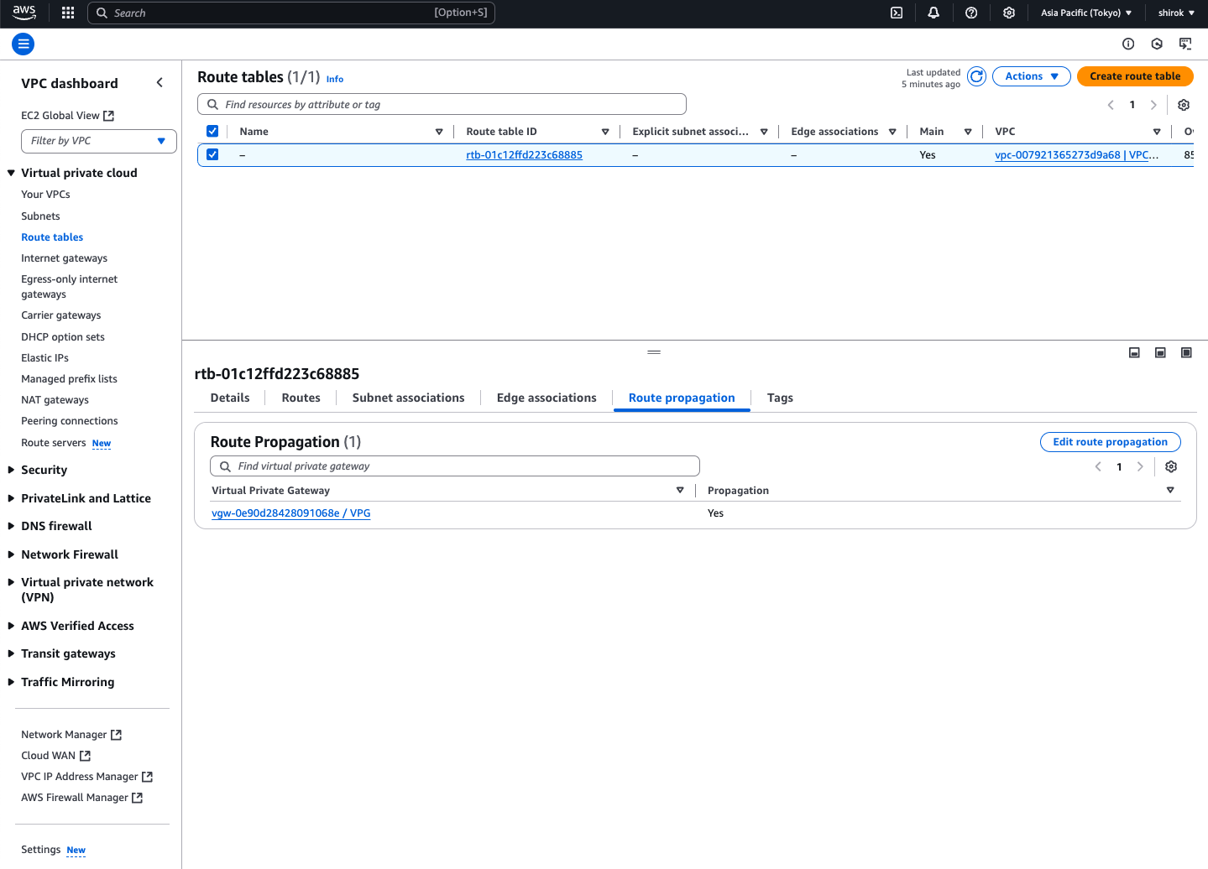Go to the next route propagation page

[1140, 466]
